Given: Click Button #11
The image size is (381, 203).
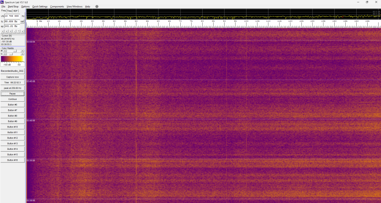Looking at the screenshot, I should pyautogui.click(x=12, y=133).
